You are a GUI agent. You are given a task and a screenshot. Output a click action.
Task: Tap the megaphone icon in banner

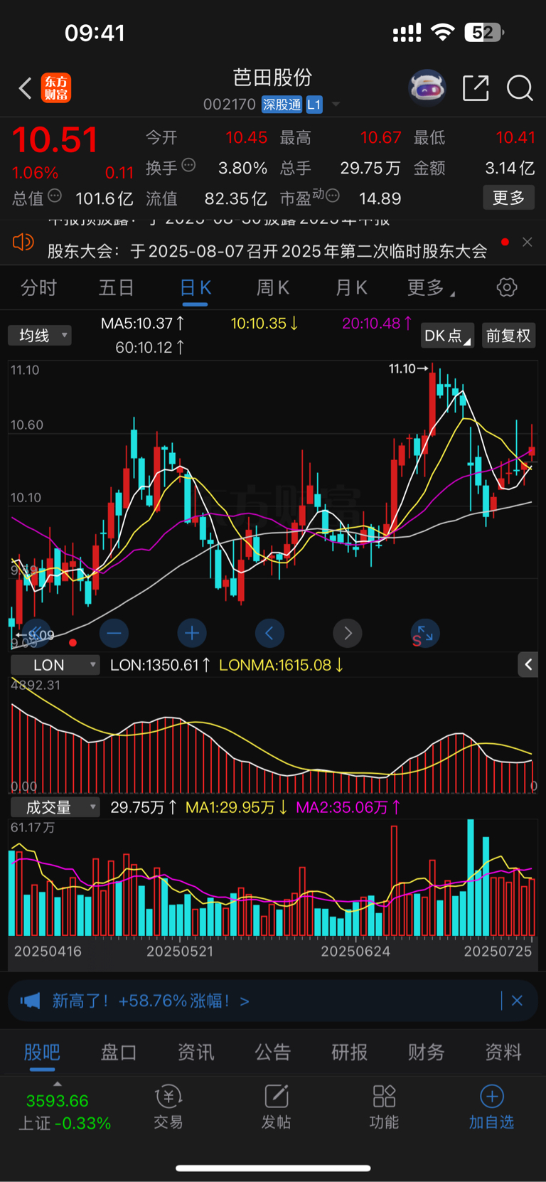coord(30,1001)
